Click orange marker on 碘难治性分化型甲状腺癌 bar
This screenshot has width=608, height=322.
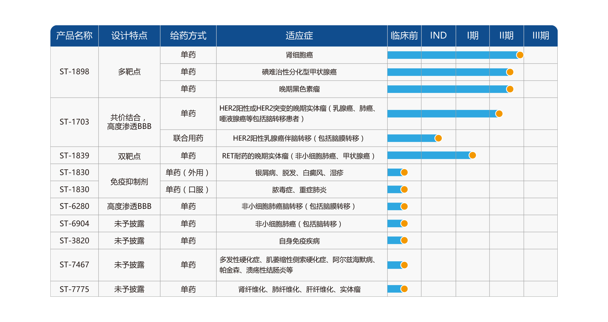coord(510,72)
